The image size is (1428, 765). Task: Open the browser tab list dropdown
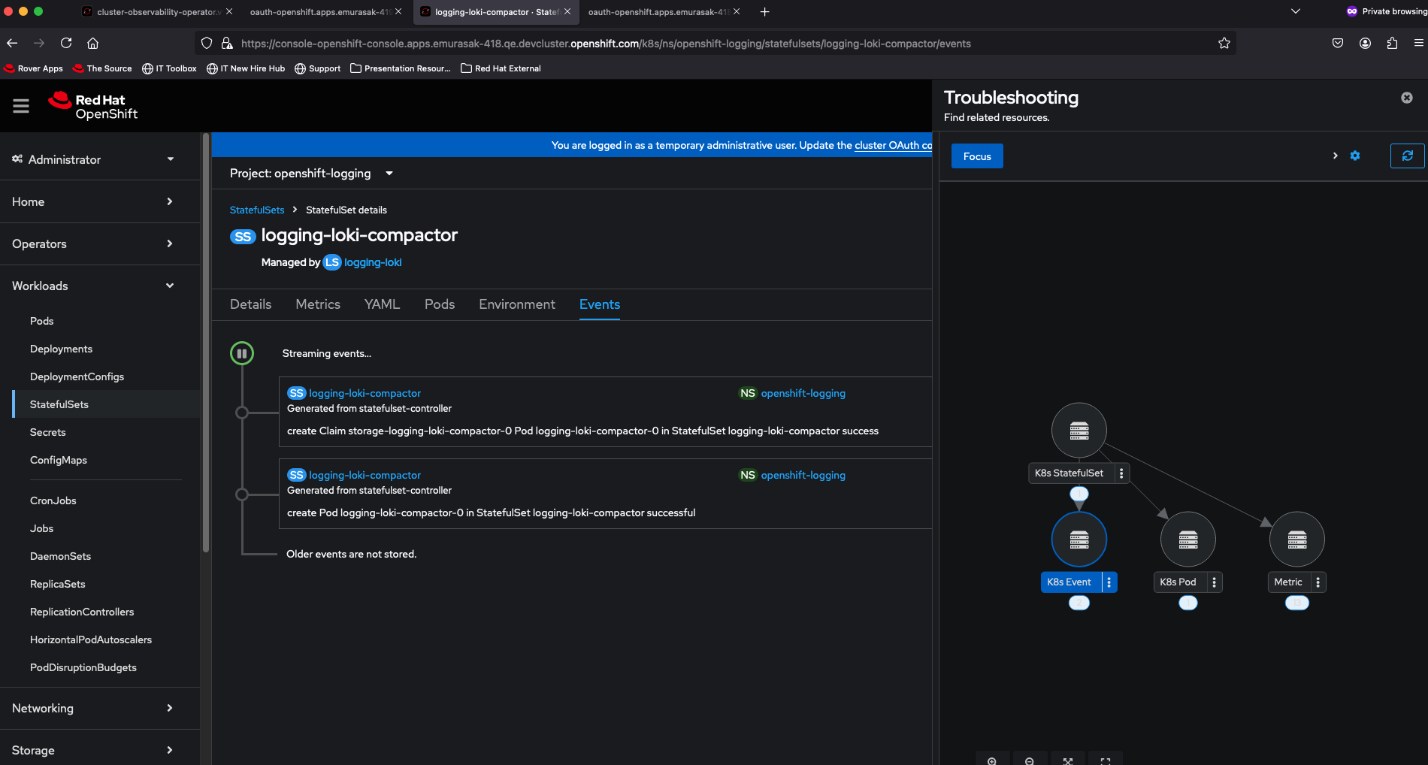pos(1296,11)
